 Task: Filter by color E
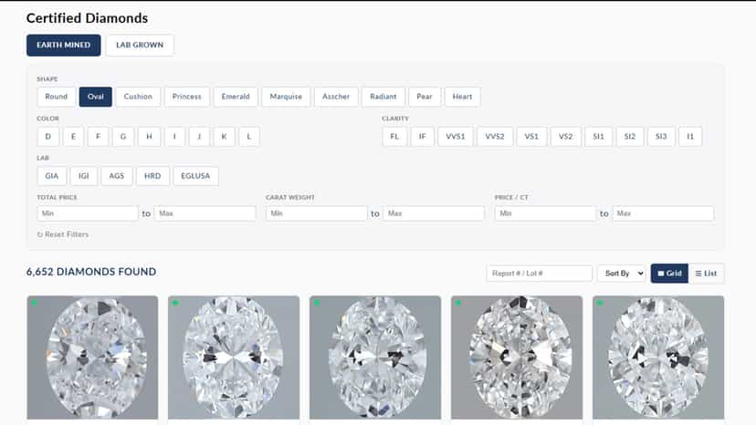pos(73,137)
